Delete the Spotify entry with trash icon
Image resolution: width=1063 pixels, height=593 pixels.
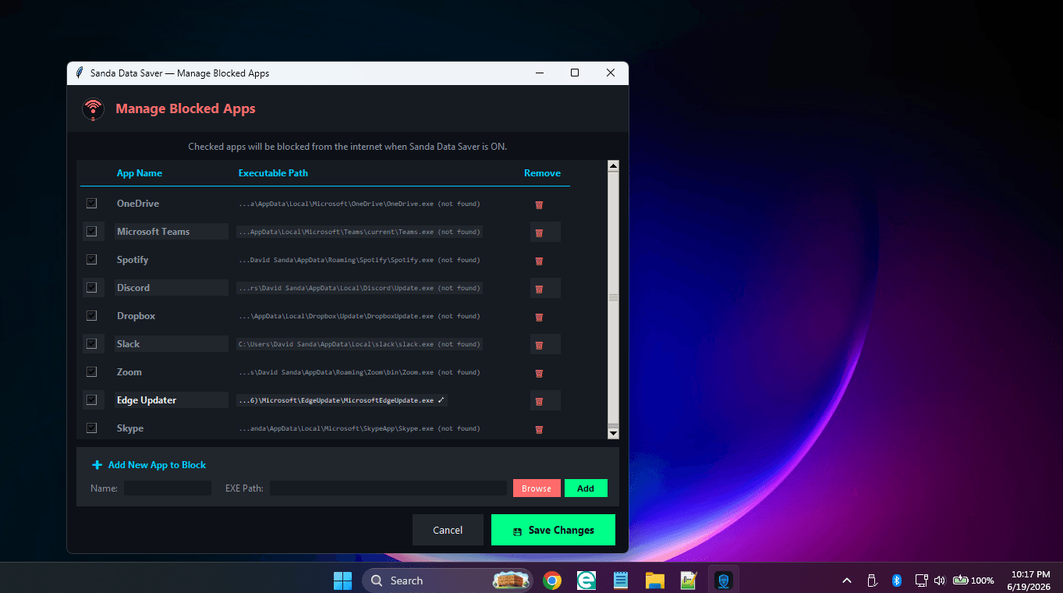pyautogui.click(x=539, y=261)
